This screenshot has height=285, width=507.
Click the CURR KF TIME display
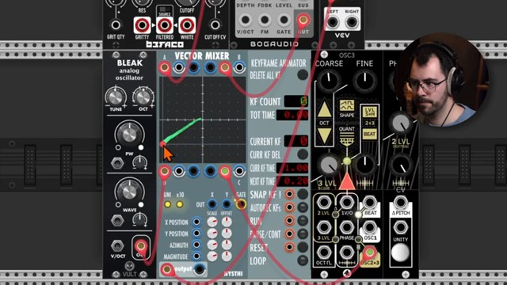coord(292,168)
